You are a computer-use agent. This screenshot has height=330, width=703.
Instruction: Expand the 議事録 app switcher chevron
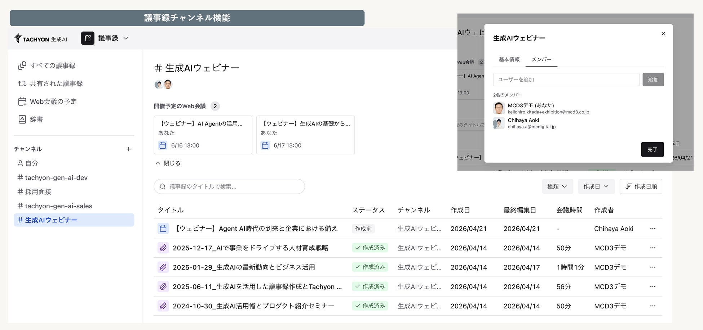click(126, 38)
